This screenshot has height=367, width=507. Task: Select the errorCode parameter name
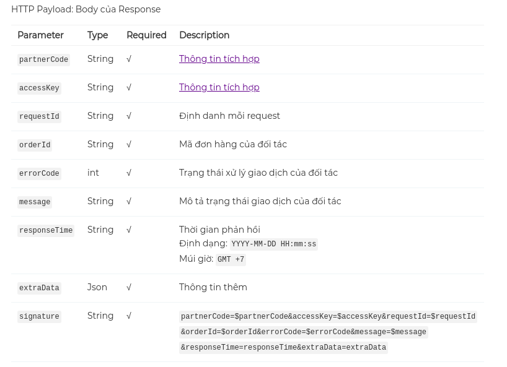[39, 174]
